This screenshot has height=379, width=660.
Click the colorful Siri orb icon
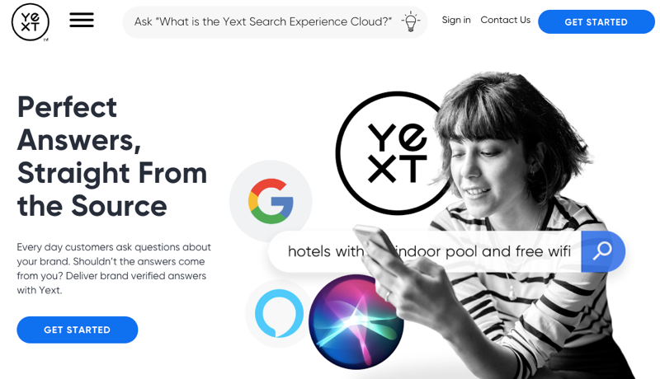pyautogui.click(x=356, y=322)
